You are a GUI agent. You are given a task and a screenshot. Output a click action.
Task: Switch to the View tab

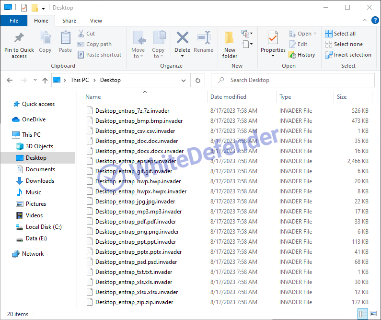point(96,21)
